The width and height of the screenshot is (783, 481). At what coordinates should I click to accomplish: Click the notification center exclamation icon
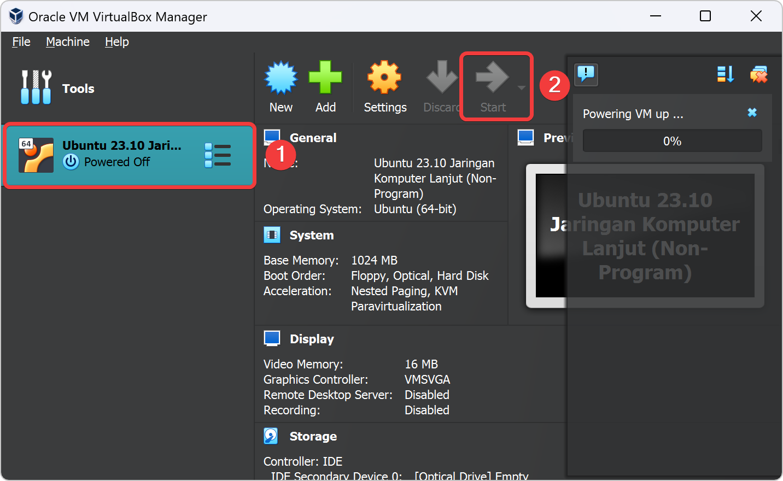(x=586, y=74)
